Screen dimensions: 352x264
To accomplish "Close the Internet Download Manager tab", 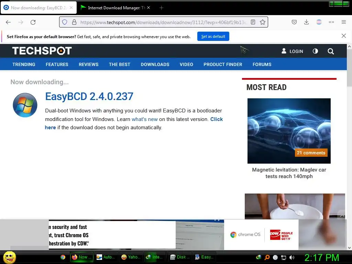I will [148, 8].
